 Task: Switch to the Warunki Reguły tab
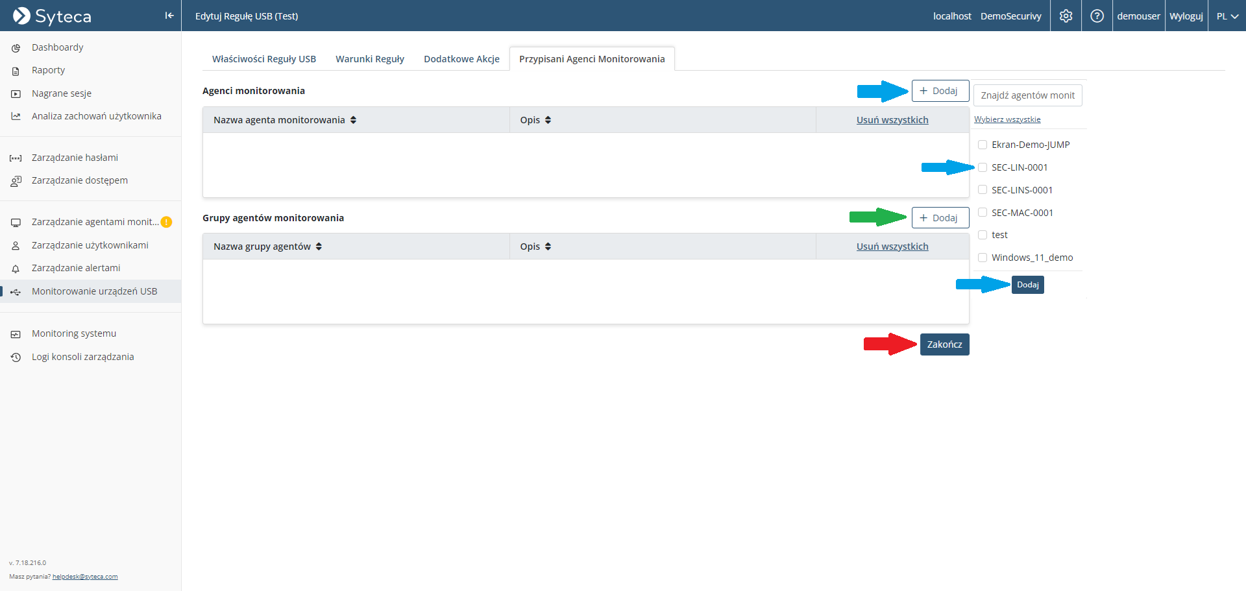point(370,59)
